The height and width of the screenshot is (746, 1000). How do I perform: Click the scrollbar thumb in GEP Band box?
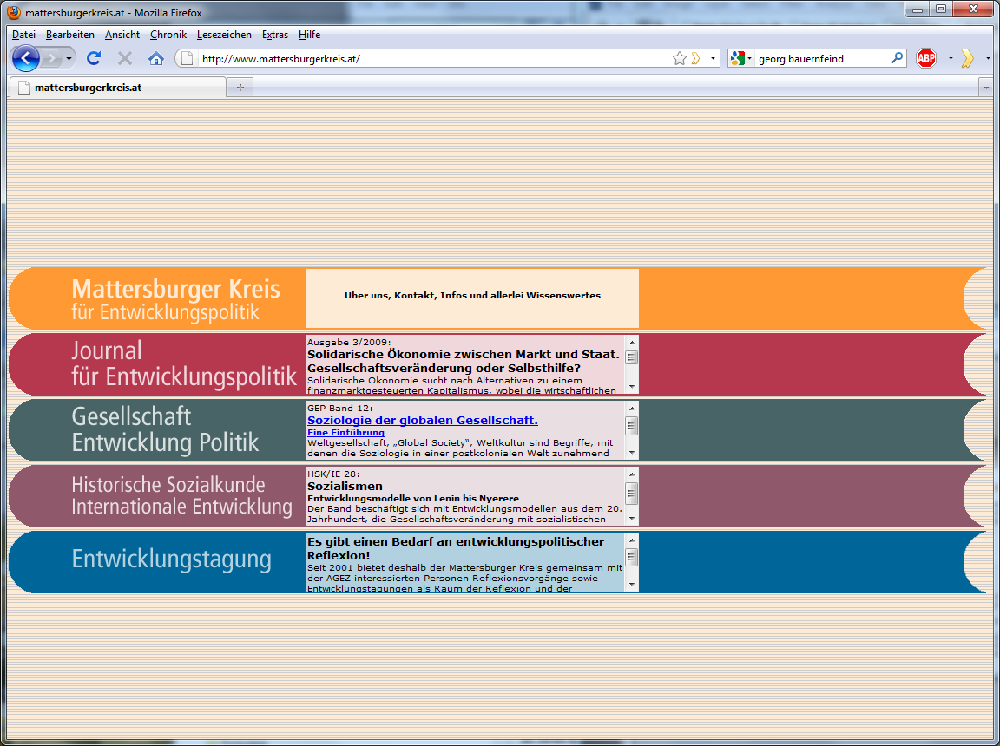click(631, 425)
